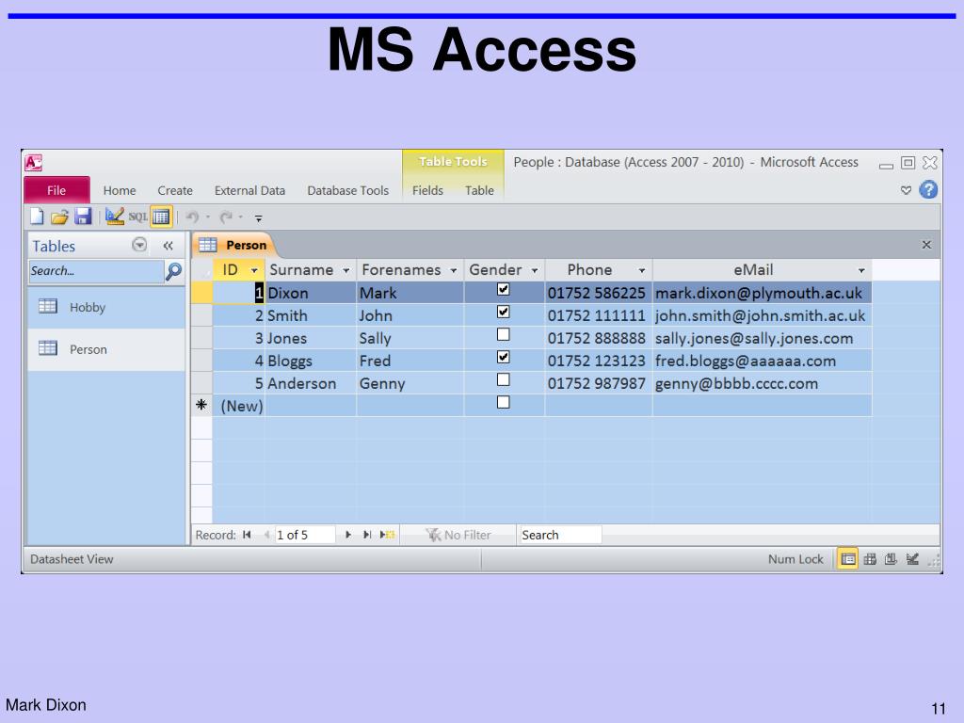Click the Undo arrow icon
Screen dimensions: 964x723
(x=192, y=217)
